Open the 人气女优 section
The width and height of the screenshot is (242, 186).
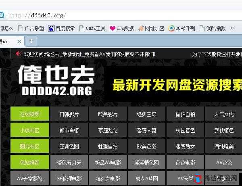(x=223, y=114)
